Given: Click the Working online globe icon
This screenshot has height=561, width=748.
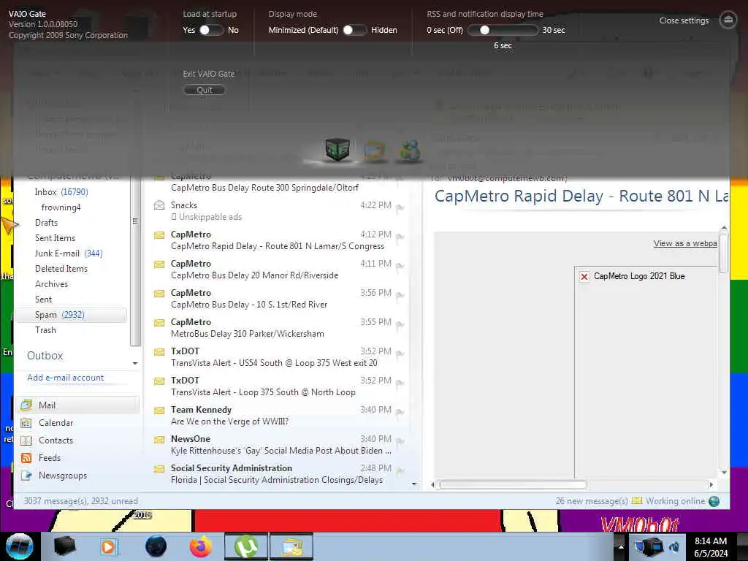Looking at the screenshot, I should pos(714,501).
